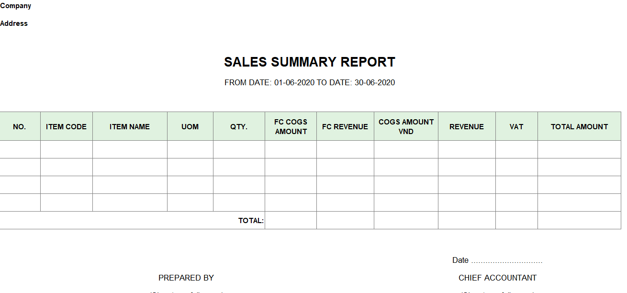Viewport: 627px width, 293px height.
Task: Click the SALES SUMMARY REPORT title
Action: pos(310,62)
